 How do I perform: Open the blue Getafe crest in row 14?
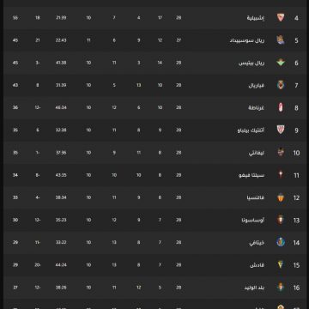[x=281, y=242]
